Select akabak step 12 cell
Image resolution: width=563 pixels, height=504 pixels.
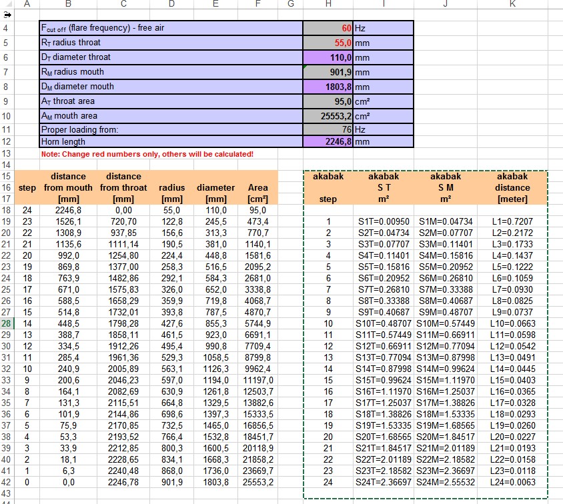pos(328,346)
